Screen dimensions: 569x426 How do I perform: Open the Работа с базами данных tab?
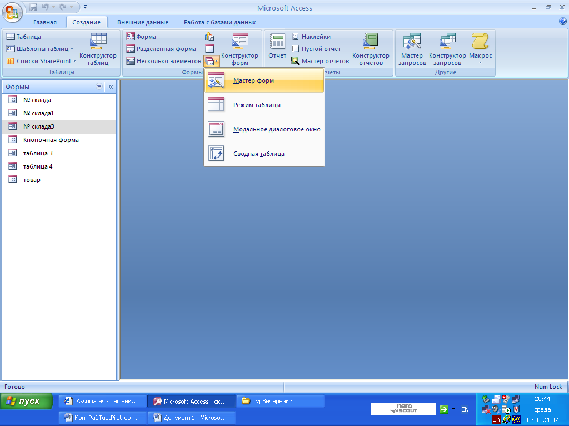[220, 22]
